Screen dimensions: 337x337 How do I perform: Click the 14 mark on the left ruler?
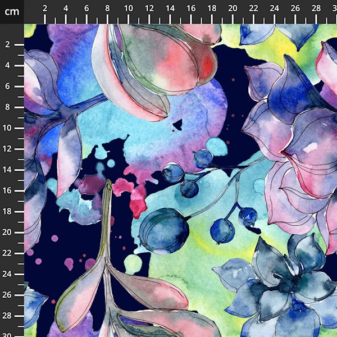7,170
